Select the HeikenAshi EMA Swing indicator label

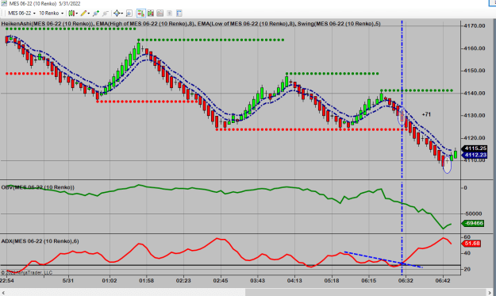190,24
